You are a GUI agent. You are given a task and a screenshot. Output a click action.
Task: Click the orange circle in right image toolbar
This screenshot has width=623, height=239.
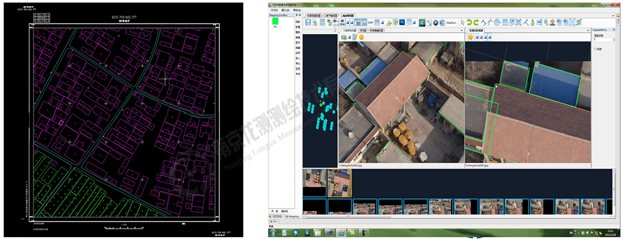[470, 37]
